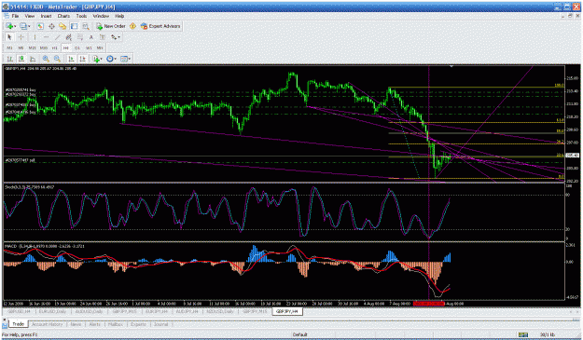This screenshot has height=340, width=583.
Task: Switch to the EURUSD,Daily chart tab
Action: coord(52,311)
